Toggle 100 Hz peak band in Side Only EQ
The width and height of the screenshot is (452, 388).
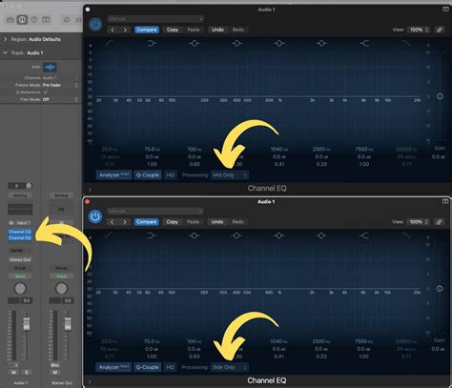195,235
